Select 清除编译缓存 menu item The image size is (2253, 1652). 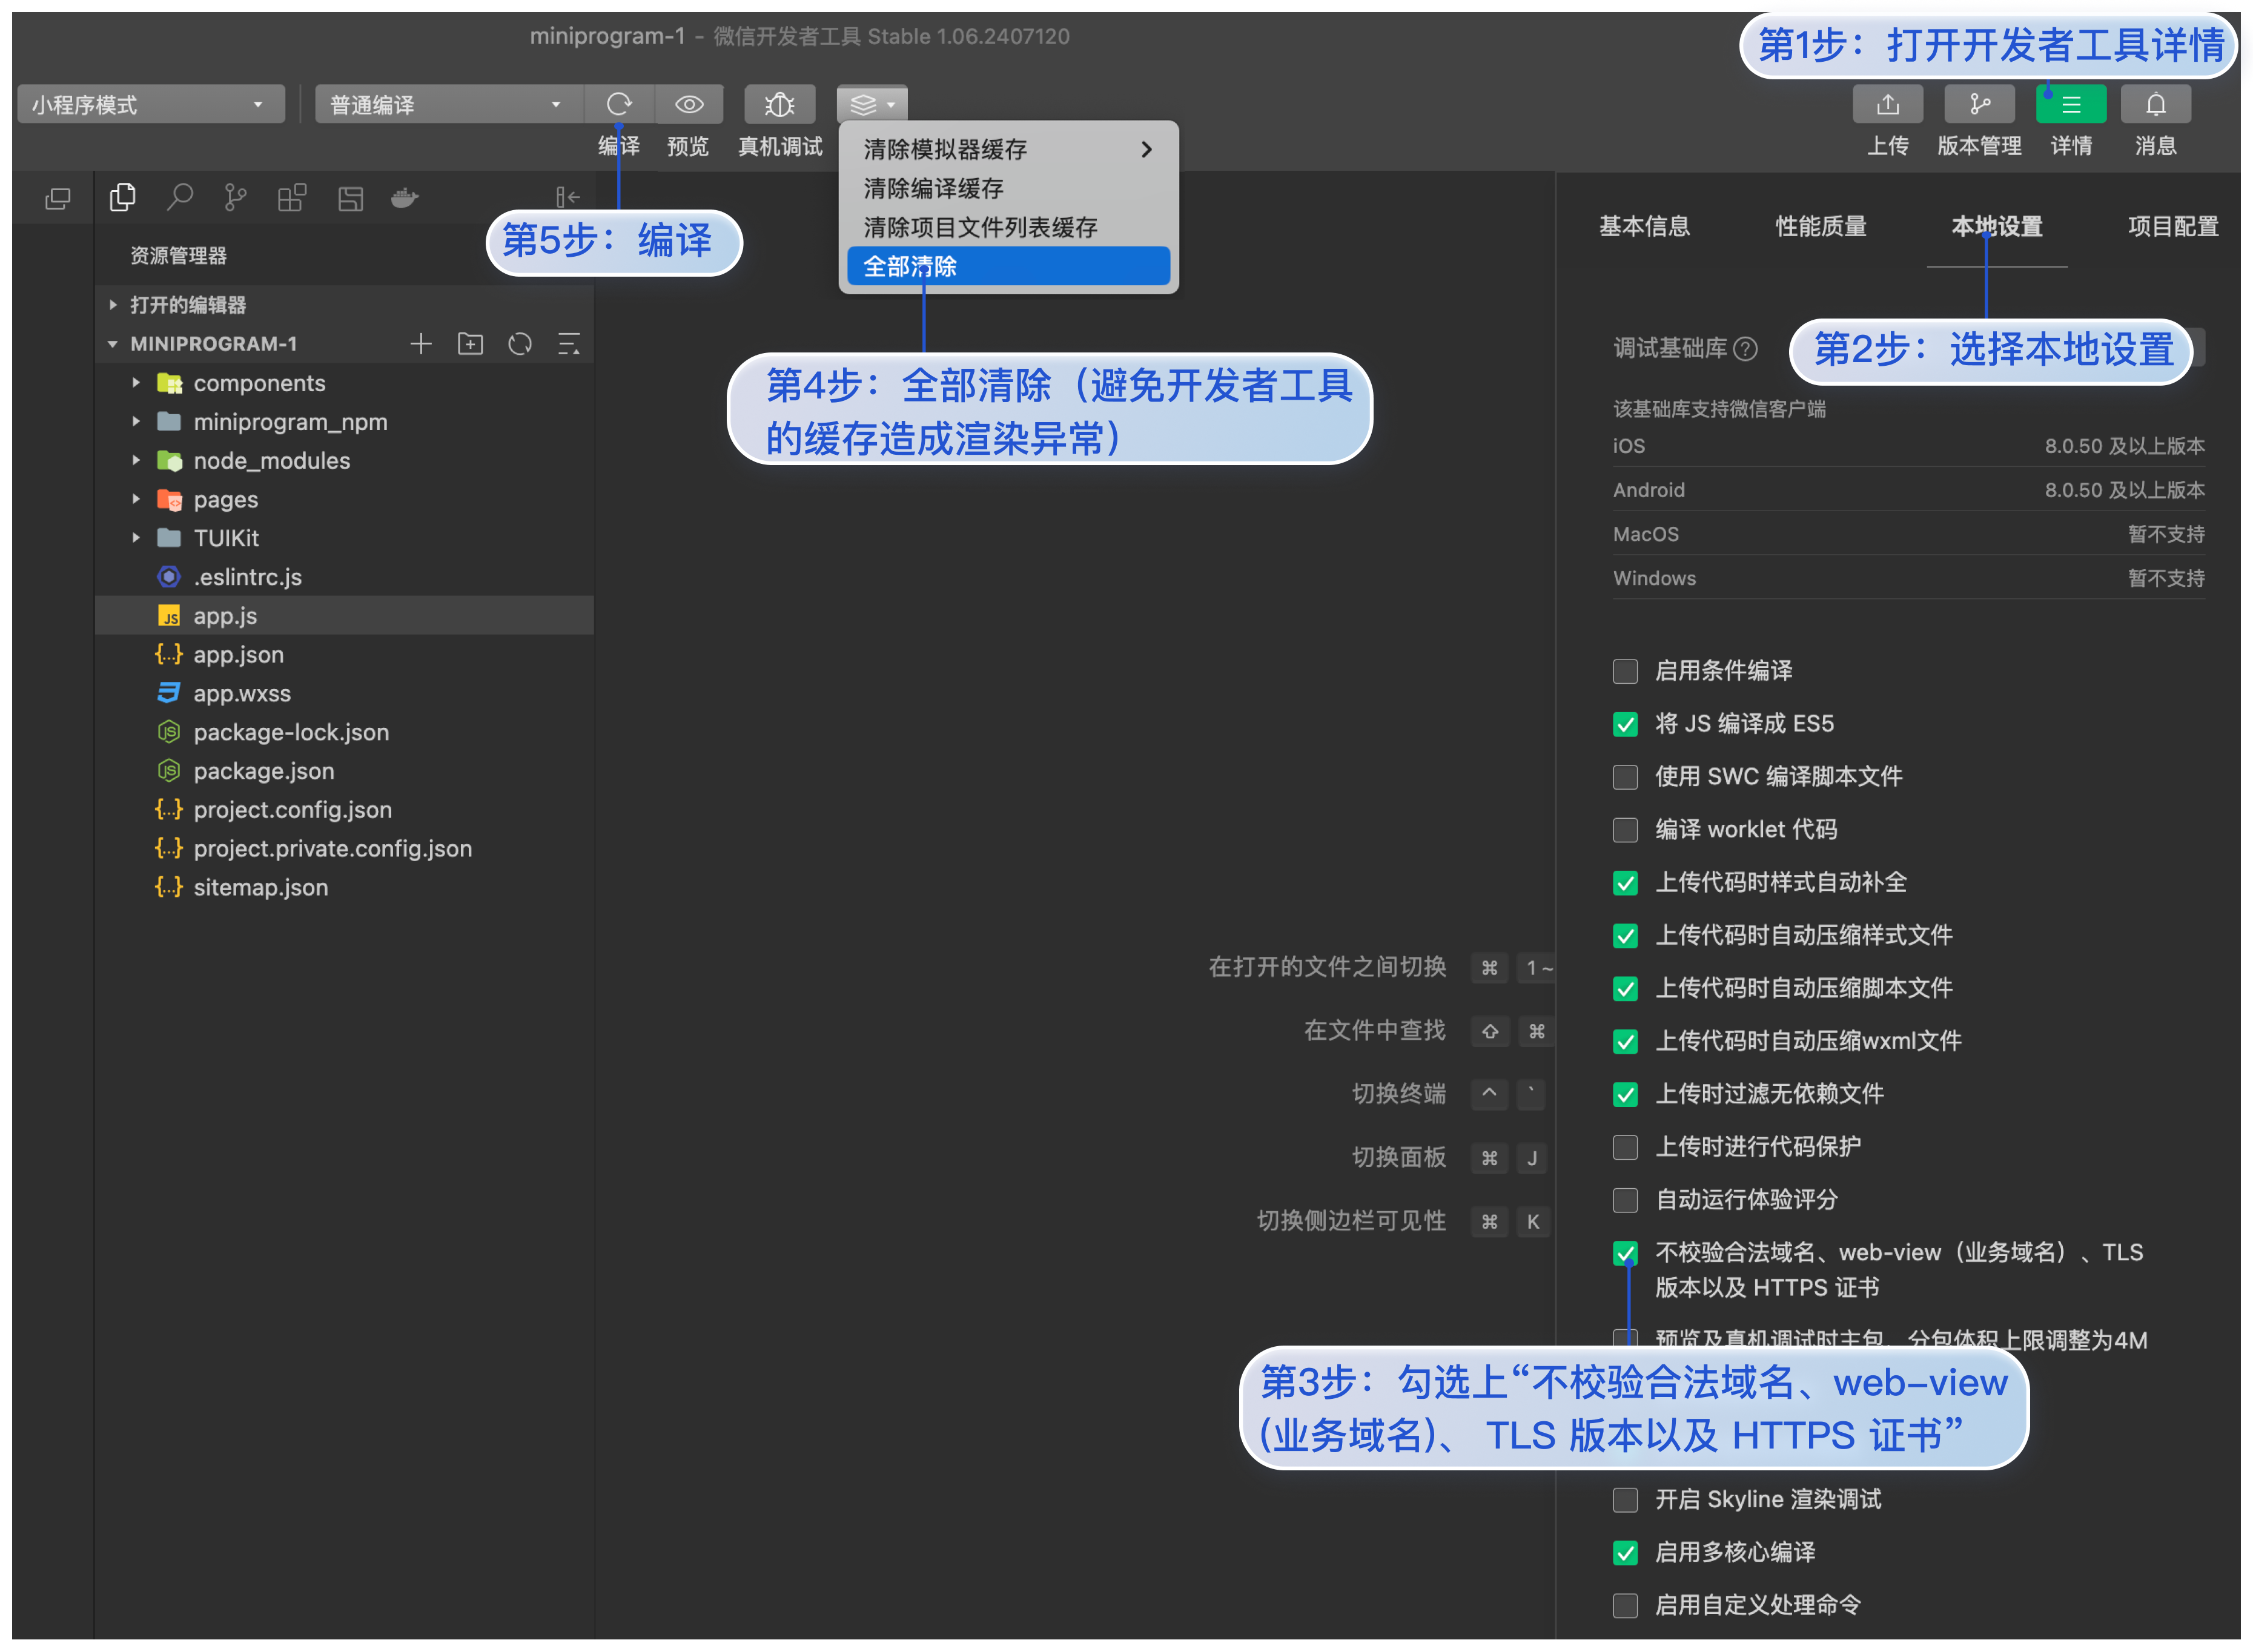pyautogui.click(x=1008, y=188)
